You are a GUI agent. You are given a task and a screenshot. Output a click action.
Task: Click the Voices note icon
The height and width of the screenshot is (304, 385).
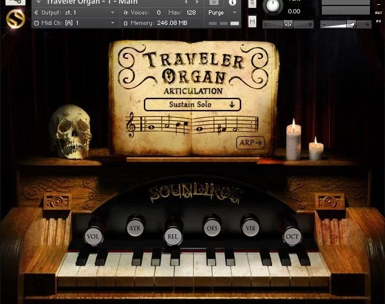click(x=126, y=13)
